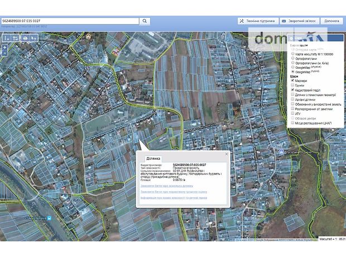Open the Допомога button
Viewport: 346px width, 257px height.
pos(331,21)
